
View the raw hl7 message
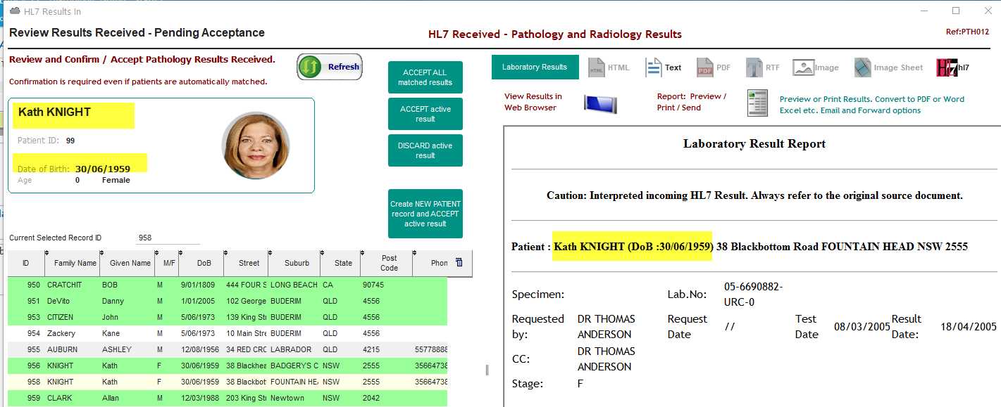coord(953,67)
